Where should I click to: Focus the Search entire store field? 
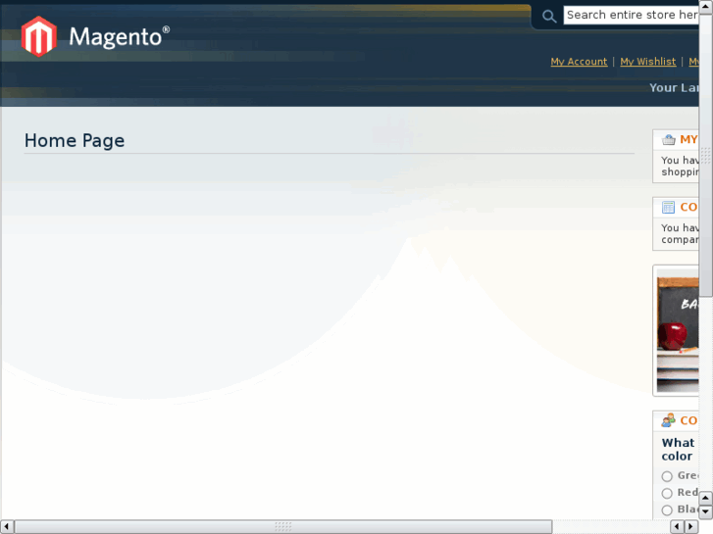coord(632,15)
